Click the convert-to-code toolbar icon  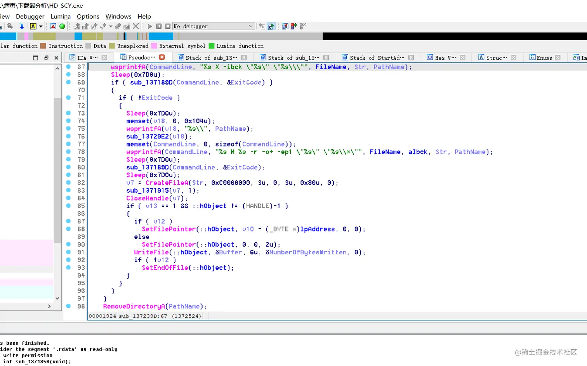point(76,26)
